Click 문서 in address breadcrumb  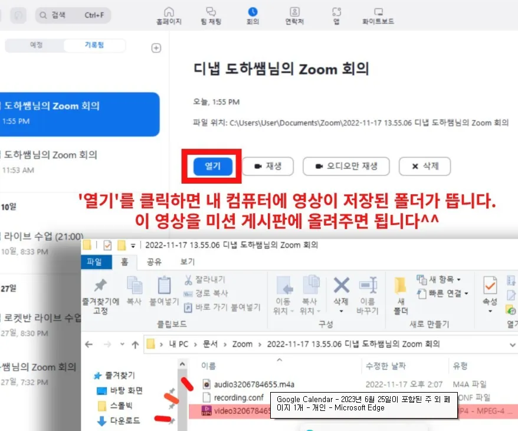click(210, 344)
